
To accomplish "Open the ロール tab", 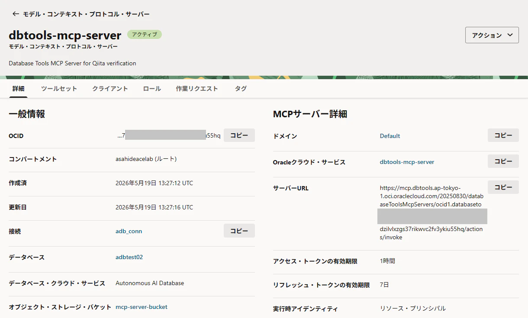I will [152, 89].
